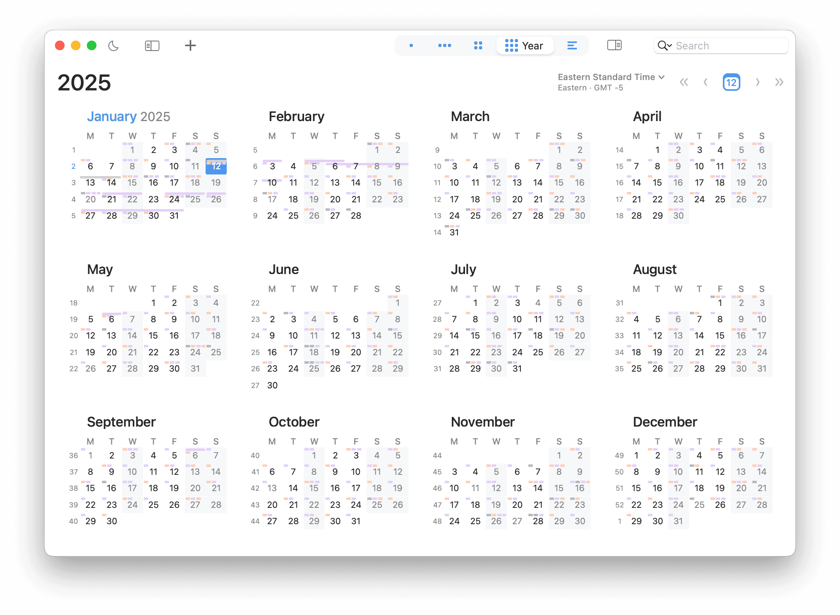Viewport: 840px width, 615px height.
Task: Select September 30 date
Action: [112, 521]
